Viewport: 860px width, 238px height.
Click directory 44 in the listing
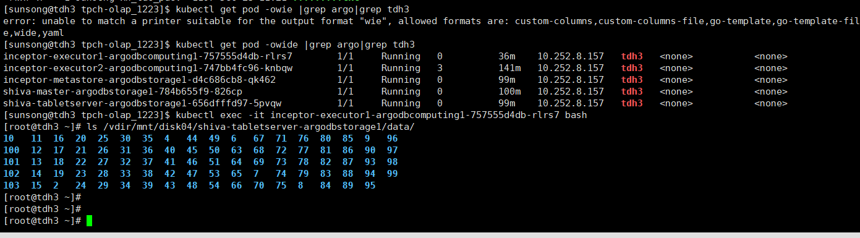(x=192, y=138)
